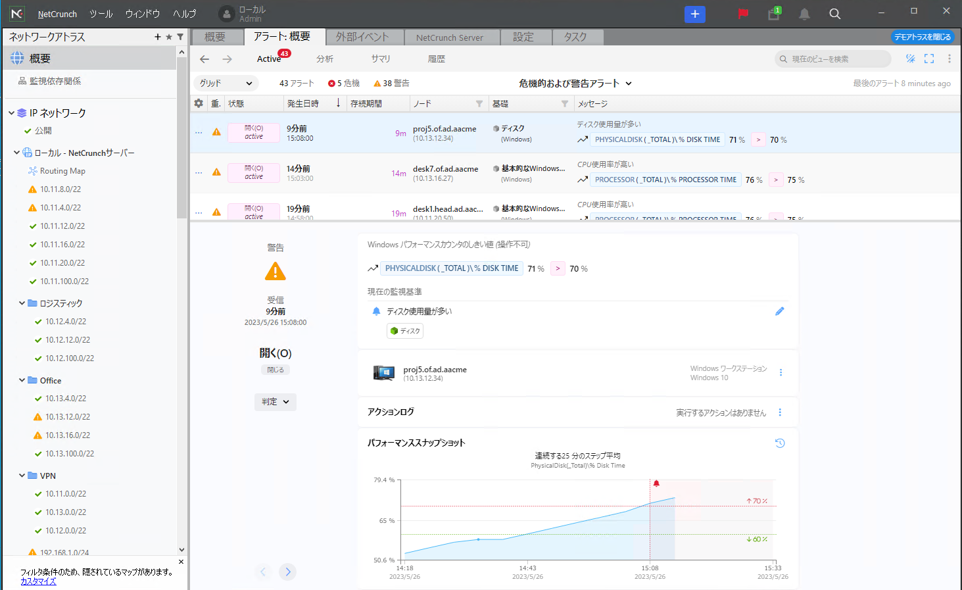
Task: Filter by 38 警告 alerts
Action: click(x=391, y=84)
